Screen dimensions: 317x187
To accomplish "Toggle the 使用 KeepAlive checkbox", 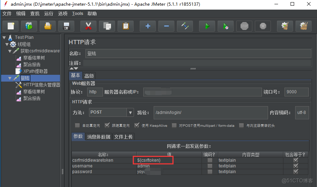I will click(x=137, y=125).
